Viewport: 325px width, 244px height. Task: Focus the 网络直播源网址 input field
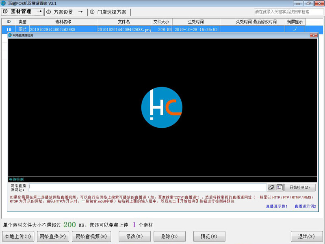[147, 187]
